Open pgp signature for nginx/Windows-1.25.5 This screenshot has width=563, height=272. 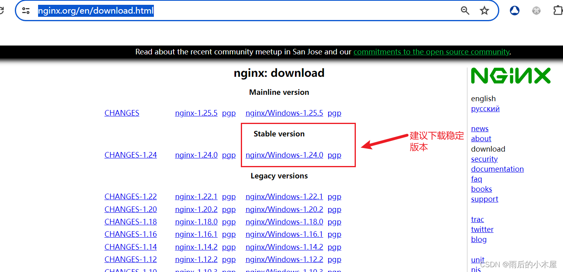(334, 114)
